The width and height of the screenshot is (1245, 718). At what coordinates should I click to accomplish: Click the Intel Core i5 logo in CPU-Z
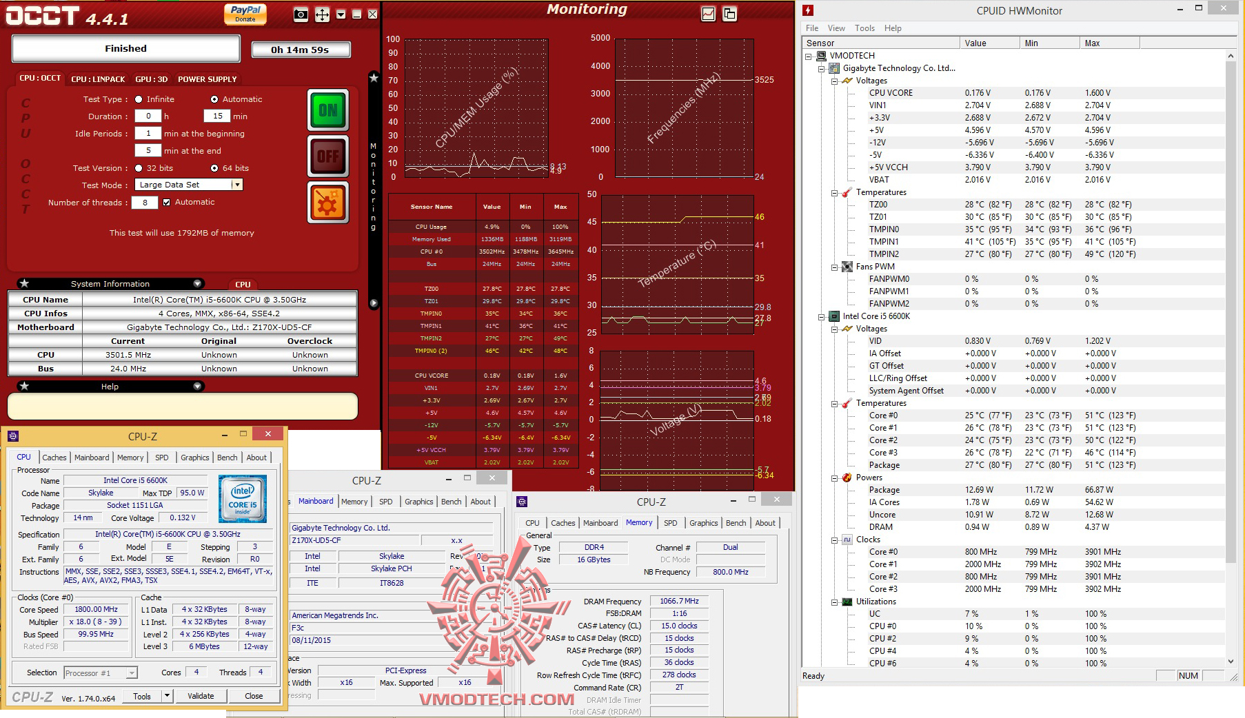pyautogui.click(x=243, y=499)
